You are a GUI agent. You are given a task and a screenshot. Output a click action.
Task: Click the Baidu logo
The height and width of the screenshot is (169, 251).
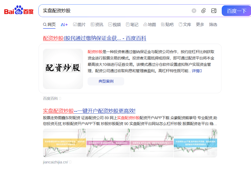tap(18, 10)
